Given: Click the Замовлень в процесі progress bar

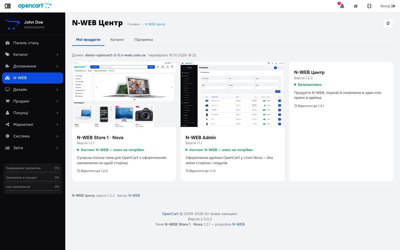Looking at the screenshot, I should (x=32, y=181).
